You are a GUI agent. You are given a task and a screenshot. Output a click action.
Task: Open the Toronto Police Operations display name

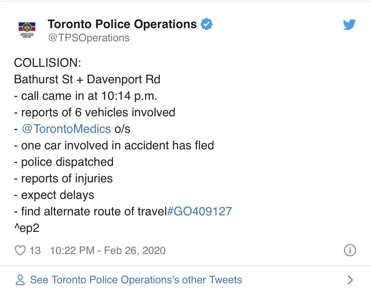tap(122, 24)
